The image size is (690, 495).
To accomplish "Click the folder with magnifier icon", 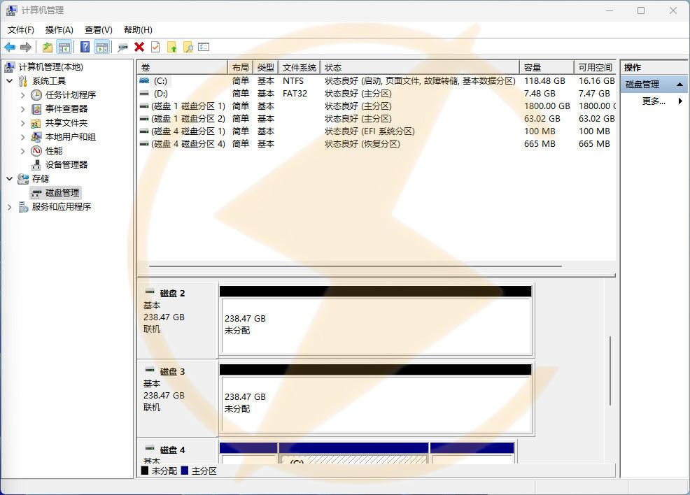I will click(x=188, y=47).
